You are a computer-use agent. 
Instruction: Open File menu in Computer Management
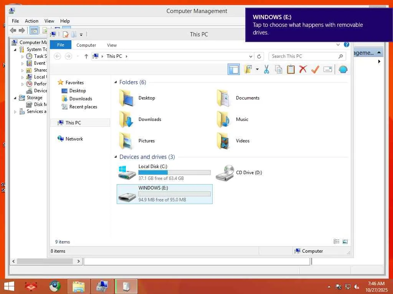tap(15, 21)
